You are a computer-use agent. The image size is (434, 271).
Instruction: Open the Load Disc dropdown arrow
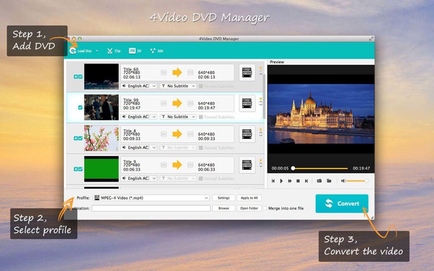pyautogui.click(x=97, y=51)
